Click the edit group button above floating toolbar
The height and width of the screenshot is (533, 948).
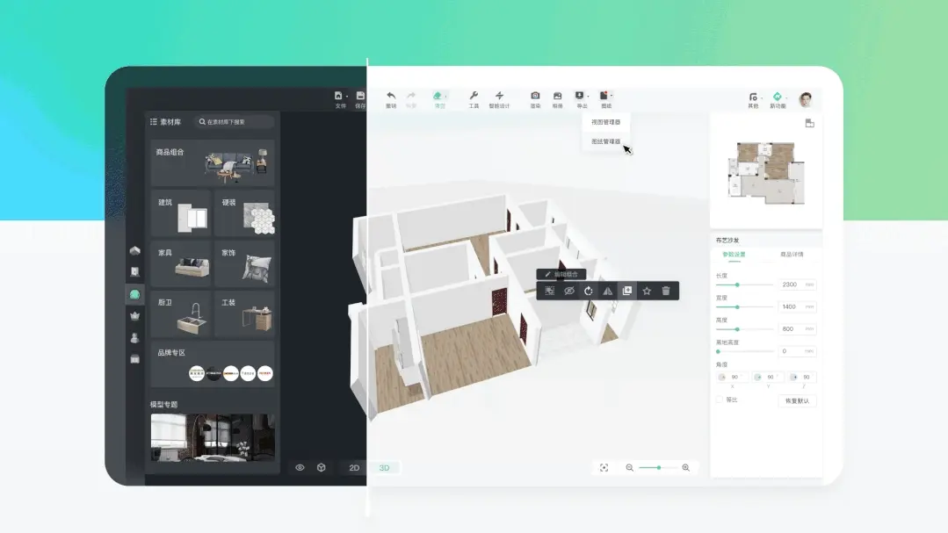[561, 274]
